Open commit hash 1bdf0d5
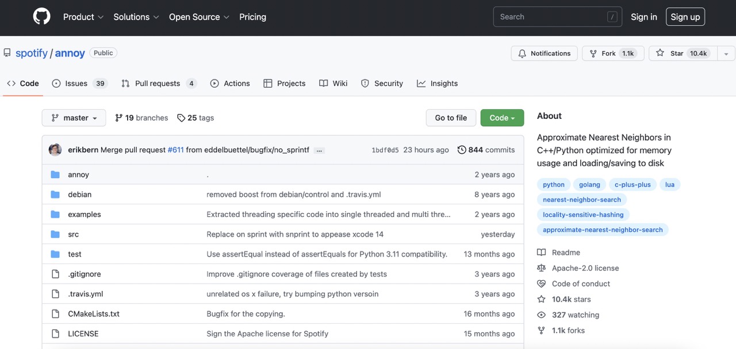736x349 pixels. pos(385,150)
